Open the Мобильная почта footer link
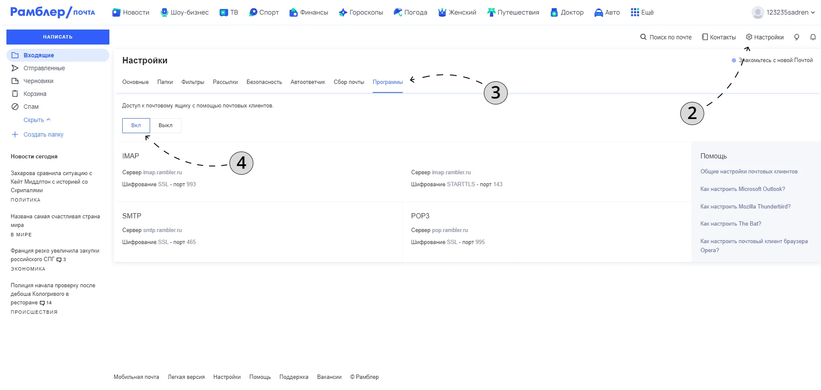821x390 pixels. [x=136, y=377]
